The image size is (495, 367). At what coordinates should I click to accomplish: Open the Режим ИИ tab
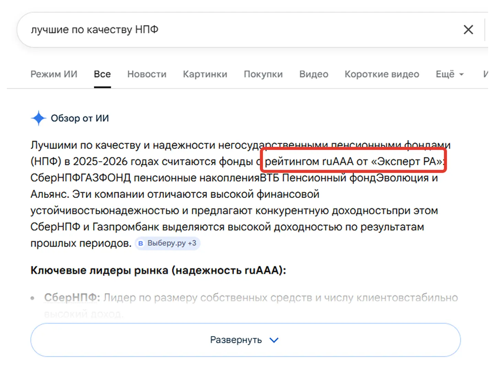click(54, 74)
